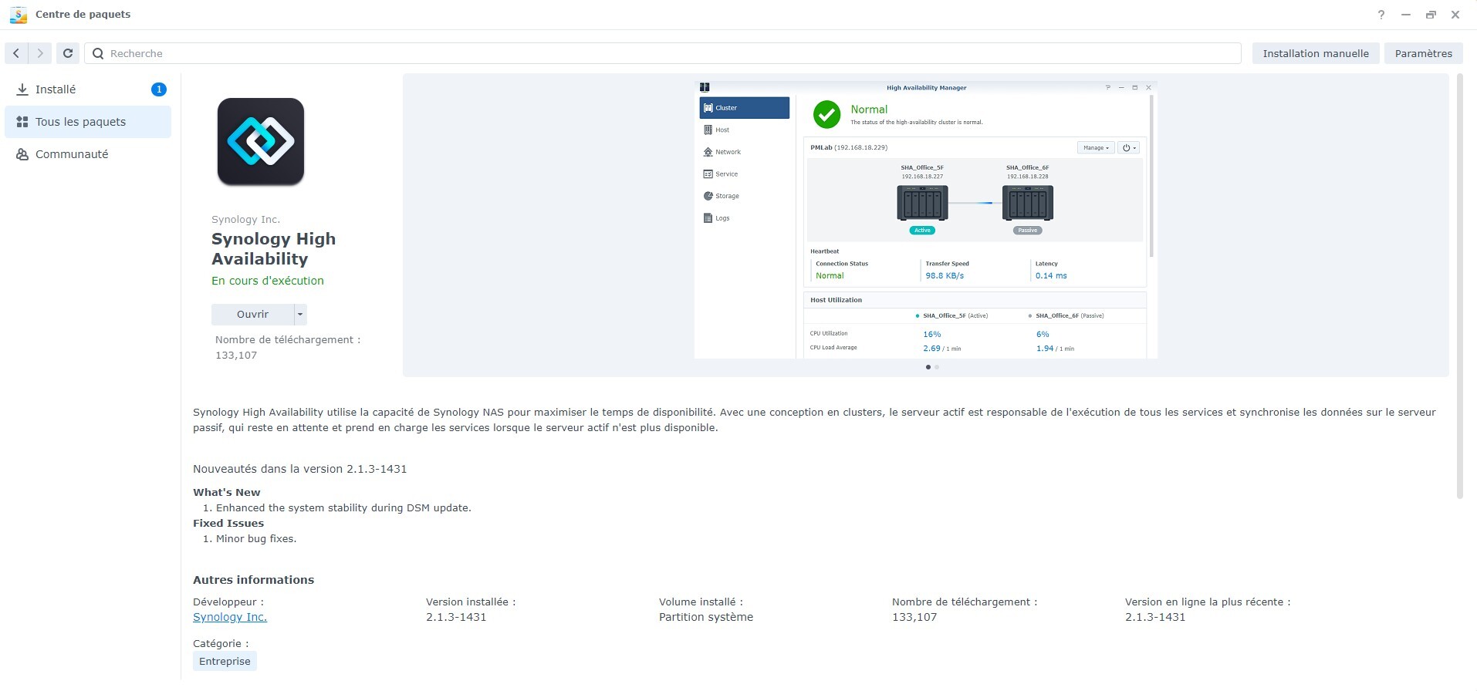Select latest online version value 2.1.3-1431
Image resolution: width=1477 pixels, height=691 pixels.
(x=1155, y=617)
